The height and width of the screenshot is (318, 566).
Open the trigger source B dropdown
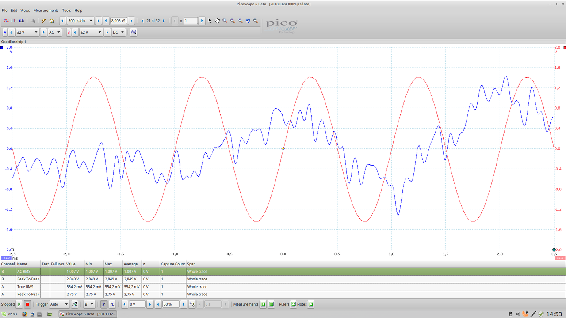coord(89,304)
